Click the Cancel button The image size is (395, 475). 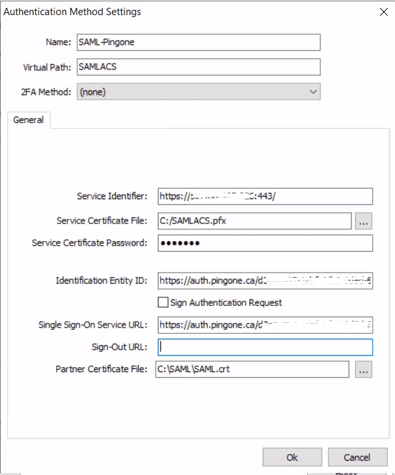[358, 457]
